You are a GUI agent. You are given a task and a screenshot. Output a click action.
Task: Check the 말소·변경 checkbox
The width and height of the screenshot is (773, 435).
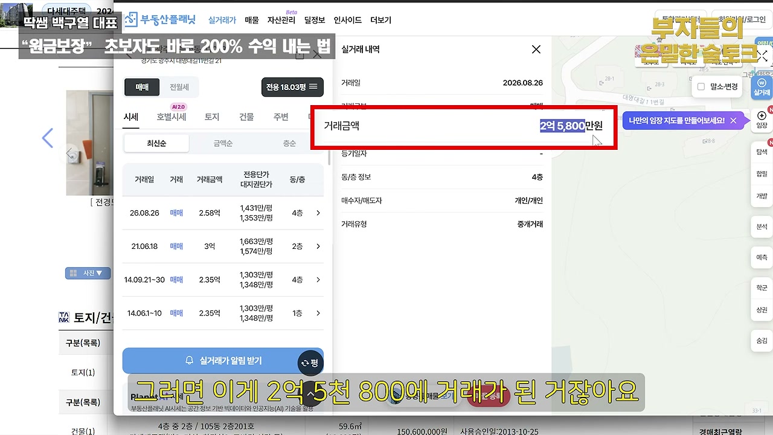tap(701, 87)
